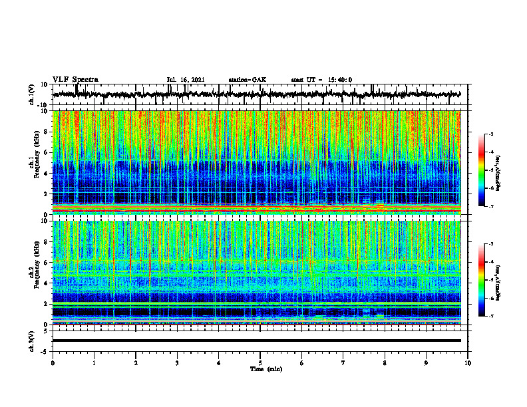The width and height of the screenshot is (527, 407).
Task: Click the "start UT = 15:40: 0" text
Action: coord(321,80)
